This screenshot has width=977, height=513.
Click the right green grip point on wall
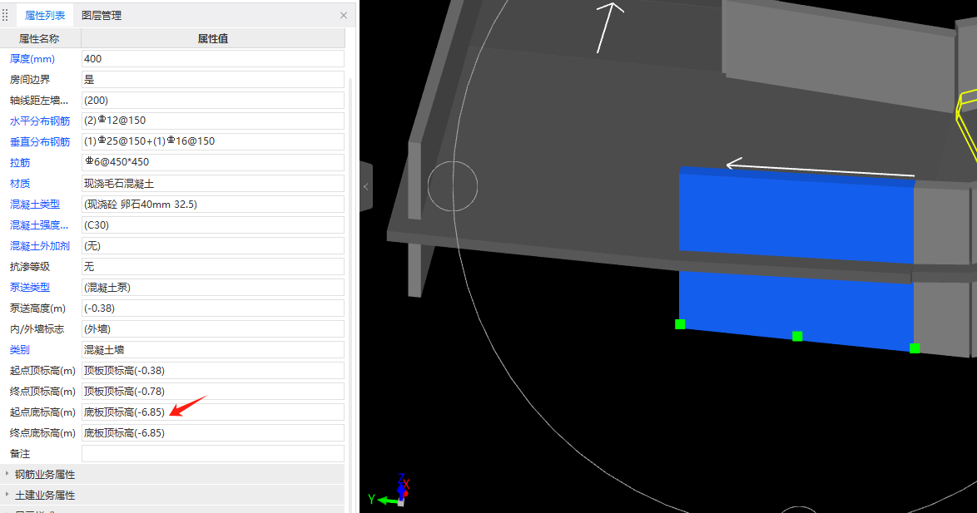pyautogui.click(x=915, y=348)
